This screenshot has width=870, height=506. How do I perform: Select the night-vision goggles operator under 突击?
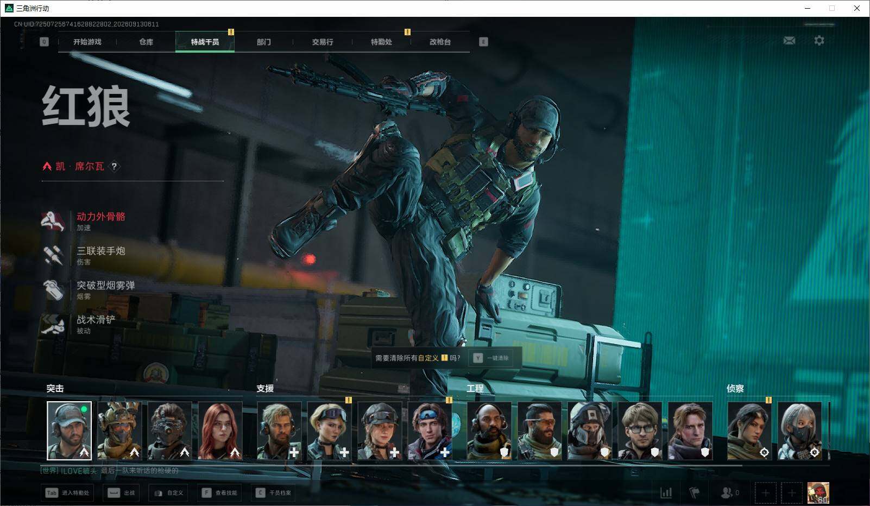[x=170, y=431]
